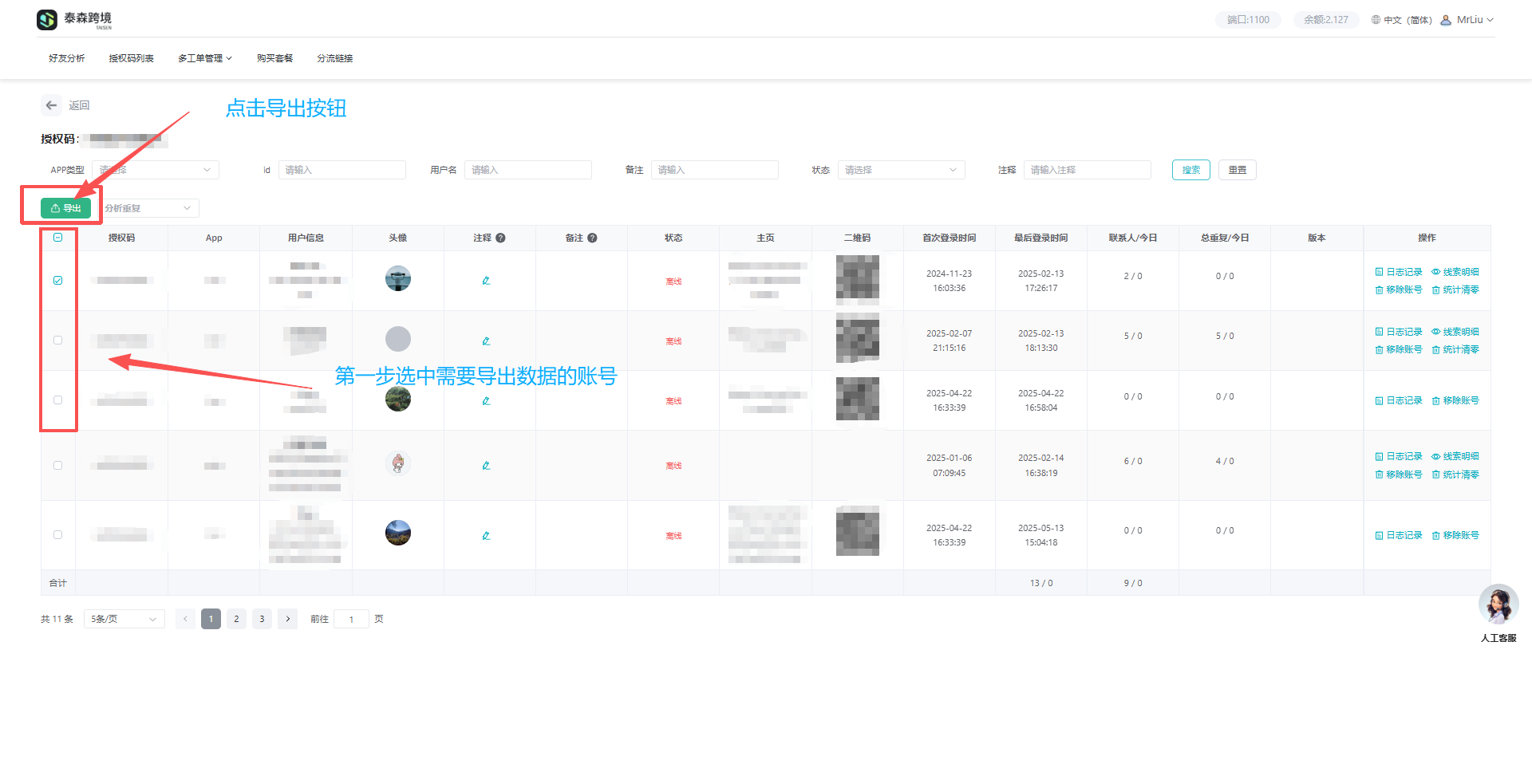Uncheck the first row checkbox

(58, 281)
